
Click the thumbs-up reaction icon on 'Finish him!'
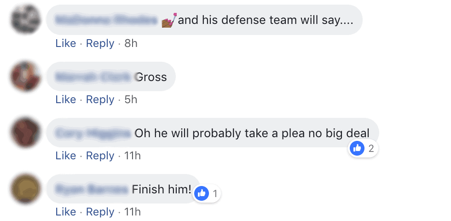coord(202,193)
